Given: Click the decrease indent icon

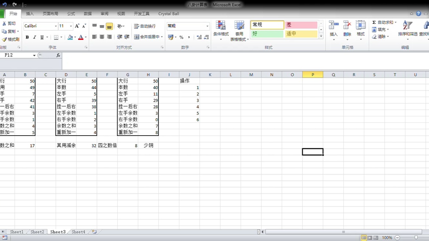Looking at the screenshot, I should point(119,37).
